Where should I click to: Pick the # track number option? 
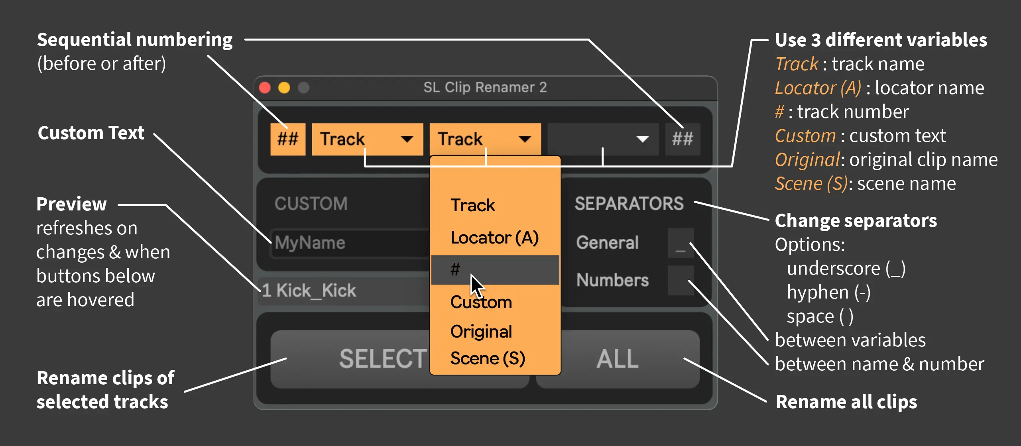[495, 270]
